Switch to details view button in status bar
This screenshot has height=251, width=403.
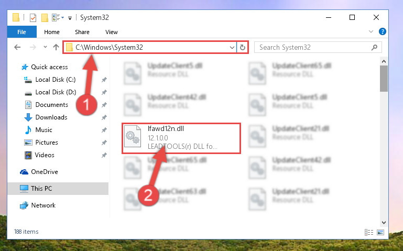(369, 232)
